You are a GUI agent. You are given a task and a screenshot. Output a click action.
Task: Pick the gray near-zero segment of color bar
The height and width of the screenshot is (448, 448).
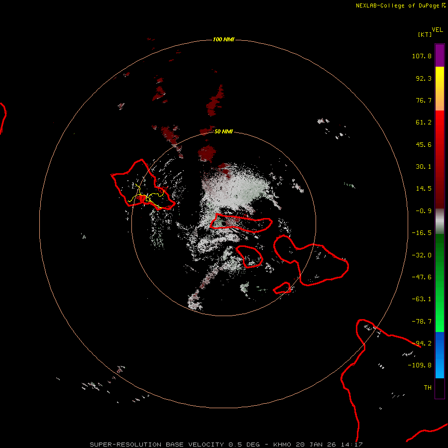click(x=440, y=222)
